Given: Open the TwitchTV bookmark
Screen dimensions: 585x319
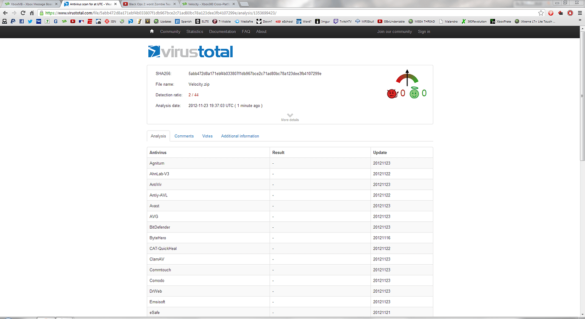Looking at the screenshot, I should coord(343,21).
